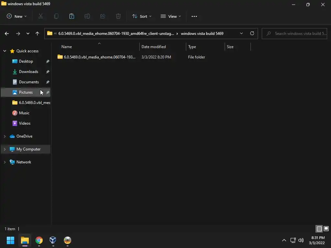This screenshot has width=331, height=248.
Task: Click the Rename icon
Action: click(x=87, y=16)
